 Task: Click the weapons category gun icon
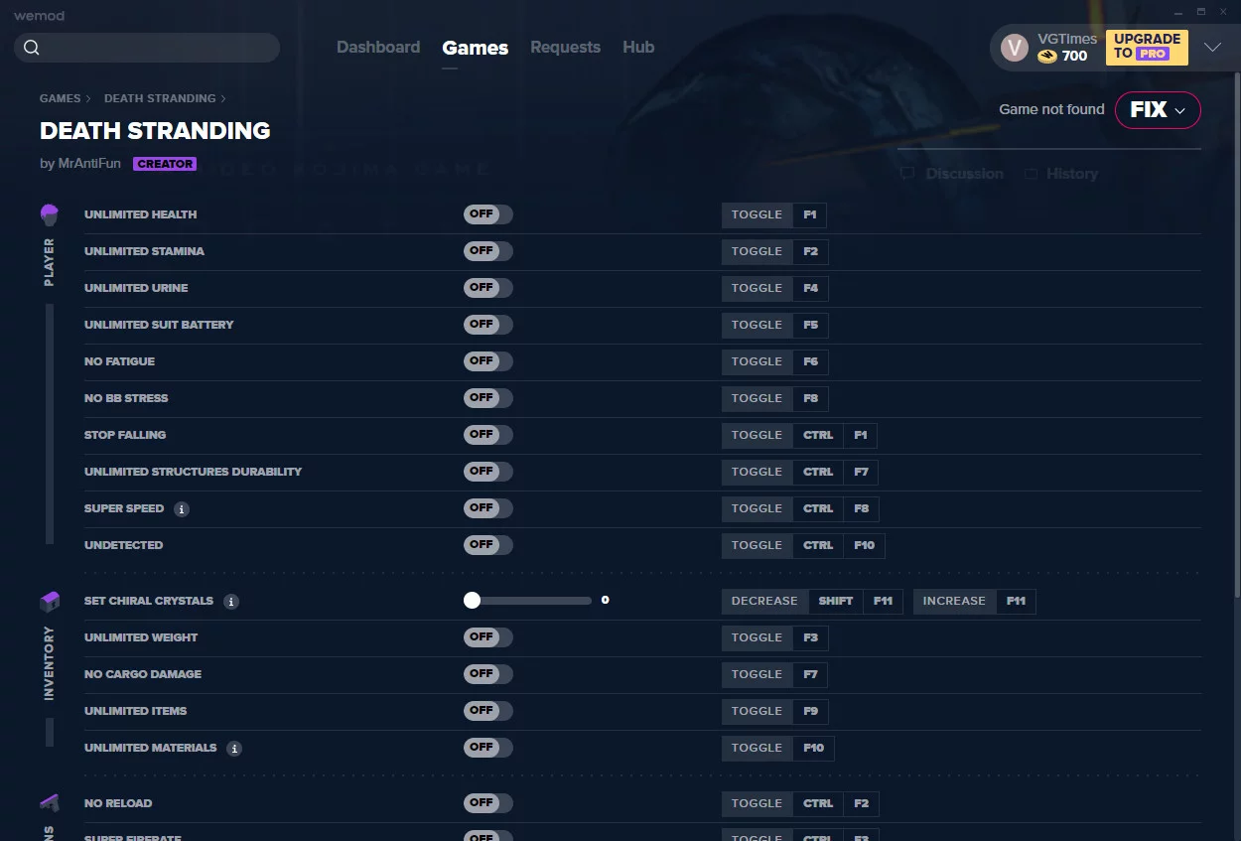pyautogui.click(x=50, y=802)
